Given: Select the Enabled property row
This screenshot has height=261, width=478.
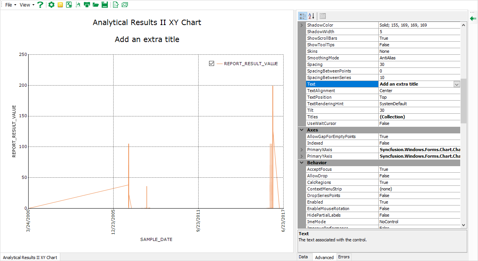Looking at the screenshot, I should (x=383, y=202).
